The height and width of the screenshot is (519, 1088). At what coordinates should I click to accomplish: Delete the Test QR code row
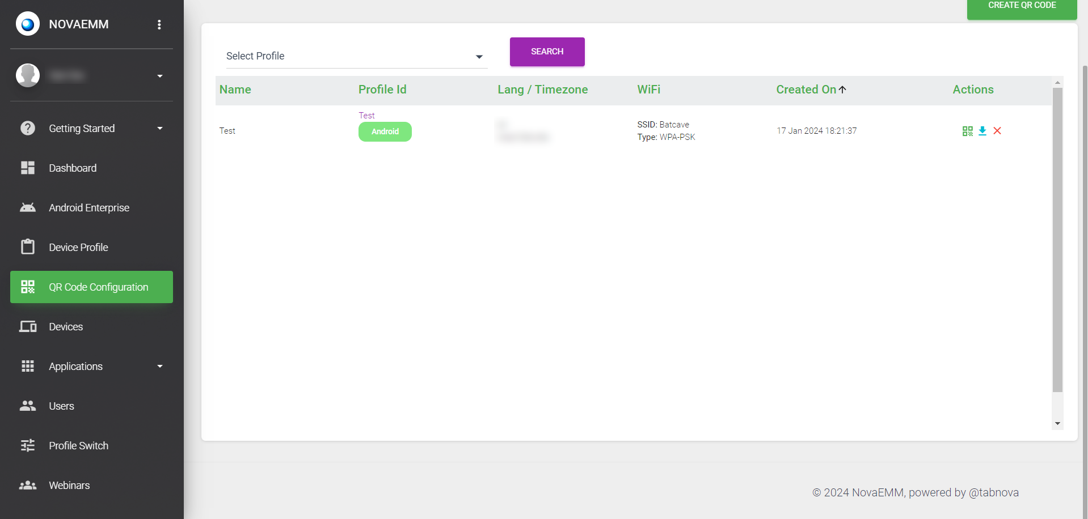(997, 131)
